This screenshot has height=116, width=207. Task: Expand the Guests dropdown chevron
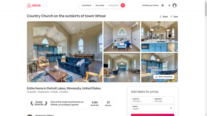[x=171, y=108]
